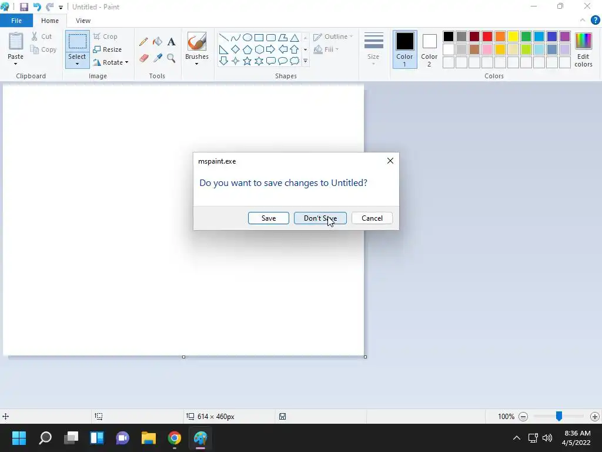
Task: Choose the Triangle shape
Action: (295, 38)
